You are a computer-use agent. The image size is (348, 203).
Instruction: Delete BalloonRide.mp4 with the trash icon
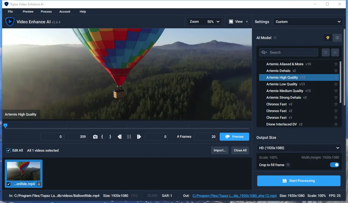coord(39,184)
